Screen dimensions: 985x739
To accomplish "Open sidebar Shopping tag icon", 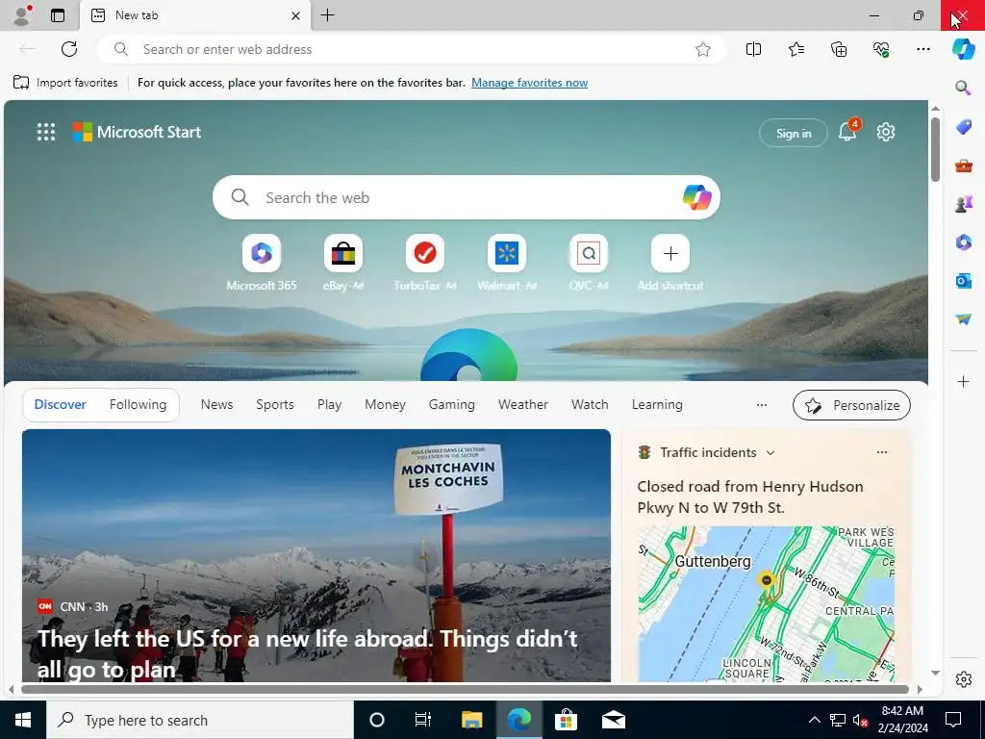I will (x=963, y=126).
